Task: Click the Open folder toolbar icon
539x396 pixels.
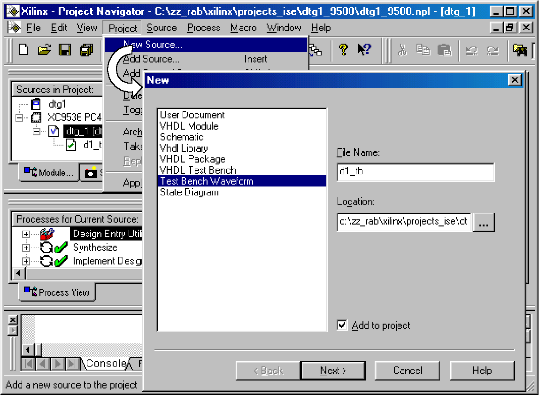Action: (45, 49)
